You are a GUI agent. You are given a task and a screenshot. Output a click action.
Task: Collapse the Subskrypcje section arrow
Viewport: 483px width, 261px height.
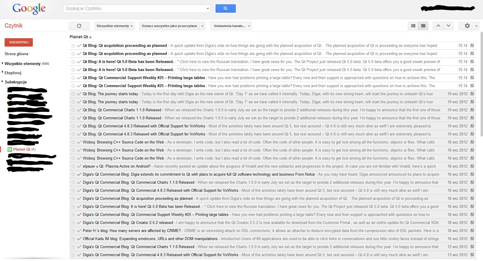point(3,82)
